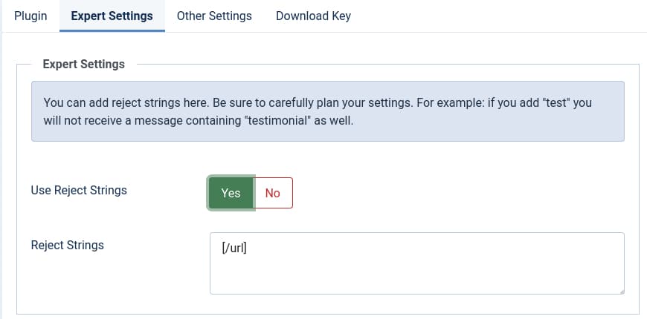Click the word "testimonial" in the notice

point(278,120)
